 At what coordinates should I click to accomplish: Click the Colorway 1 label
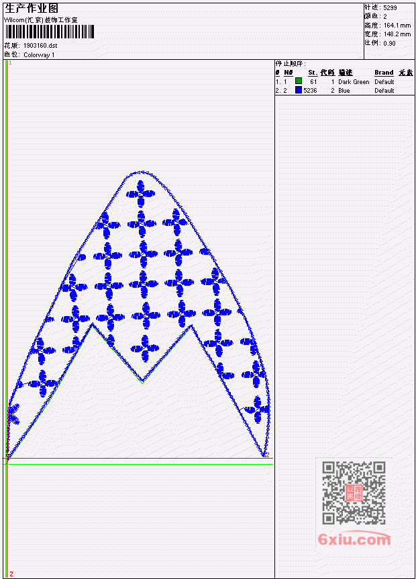click(39, 54)
